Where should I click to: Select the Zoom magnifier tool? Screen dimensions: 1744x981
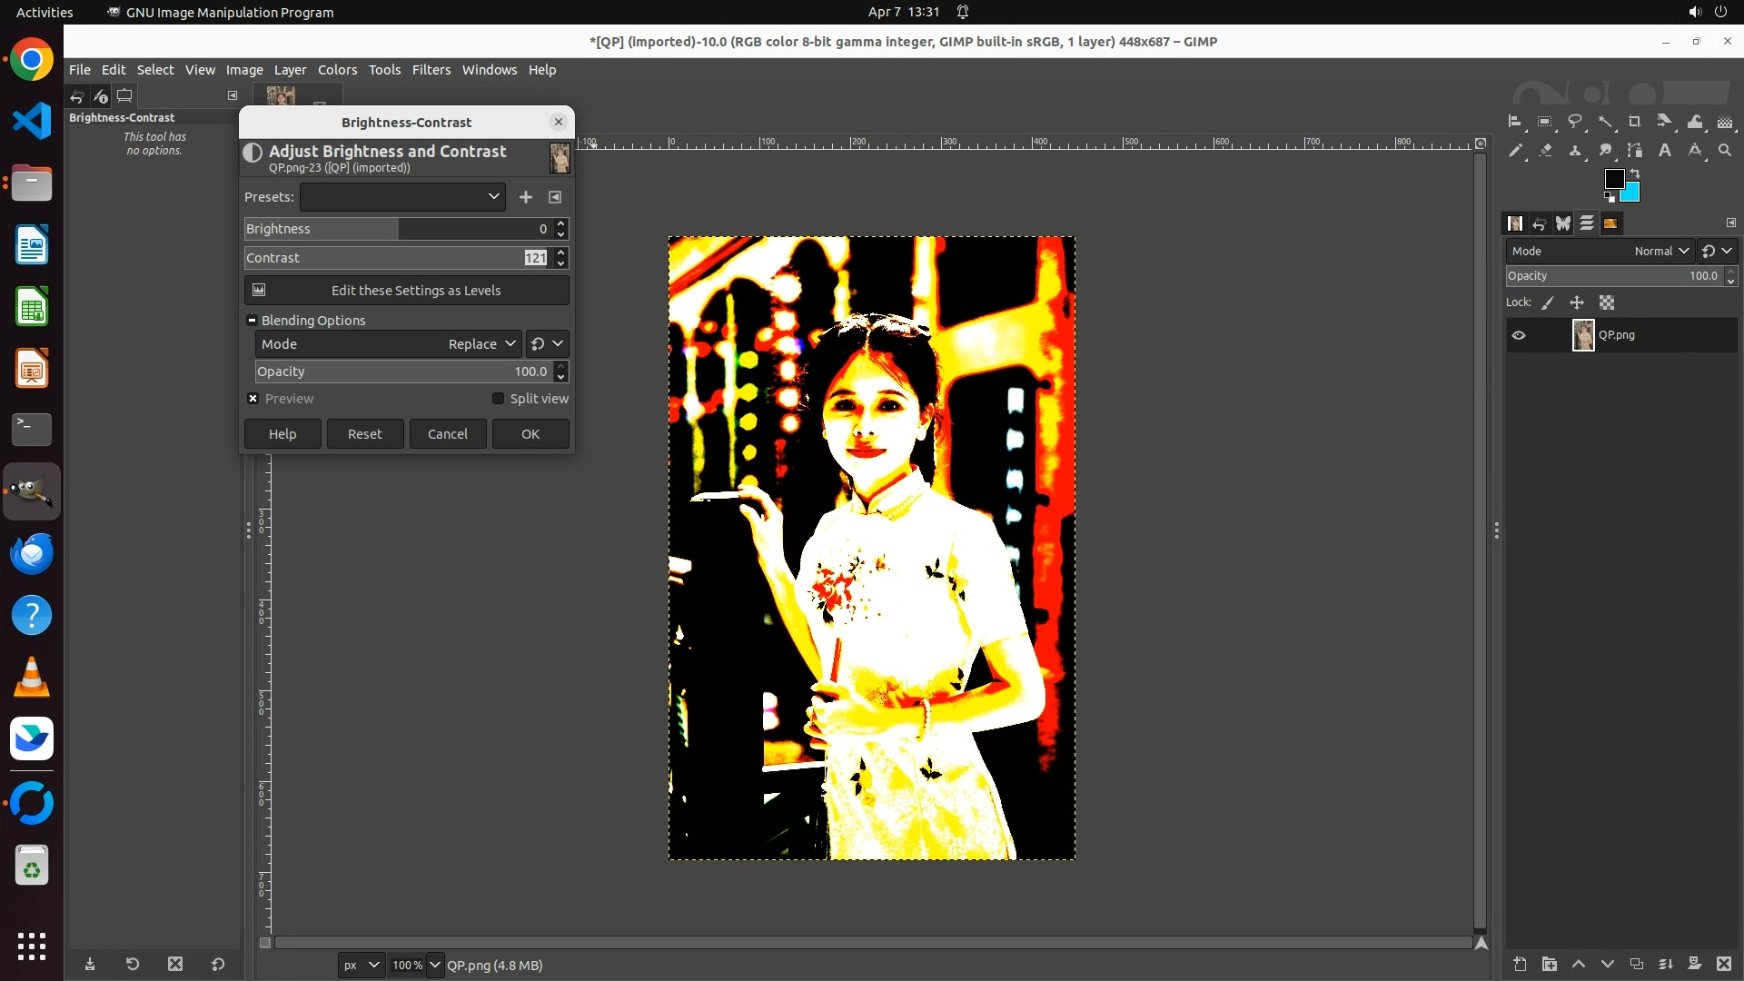coord(1725,151)
